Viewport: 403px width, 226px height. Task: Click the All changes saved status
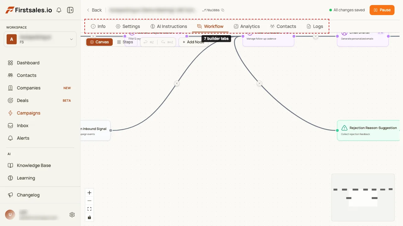pos(347,10)
